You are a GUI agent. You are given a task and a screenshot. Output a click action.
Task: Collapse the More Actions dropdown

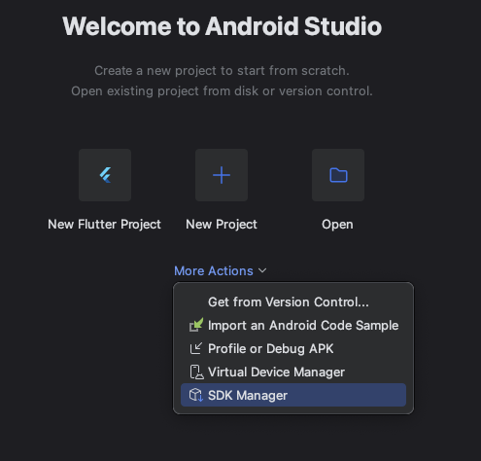pos(221,270)
